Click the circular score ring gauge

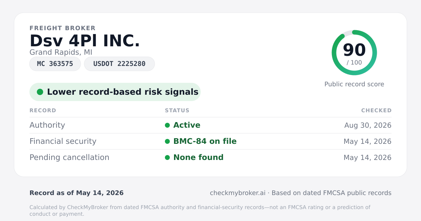354,53
